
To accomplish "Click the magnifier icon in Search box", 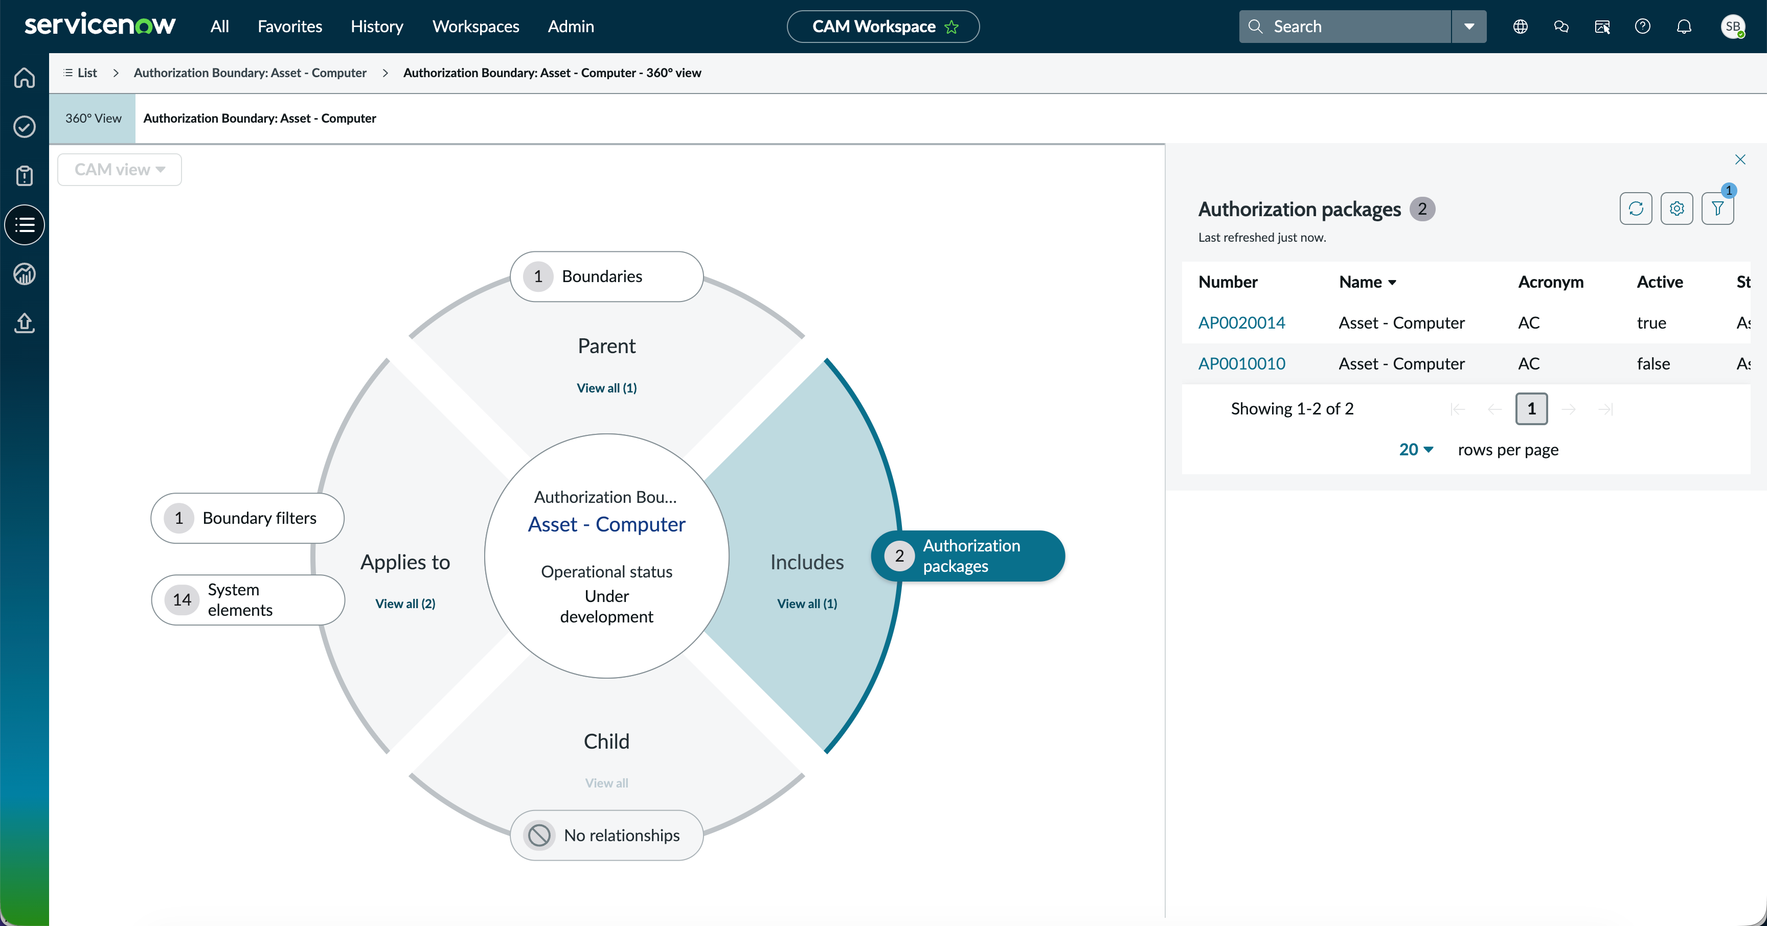I will (x=1255, y=27).
